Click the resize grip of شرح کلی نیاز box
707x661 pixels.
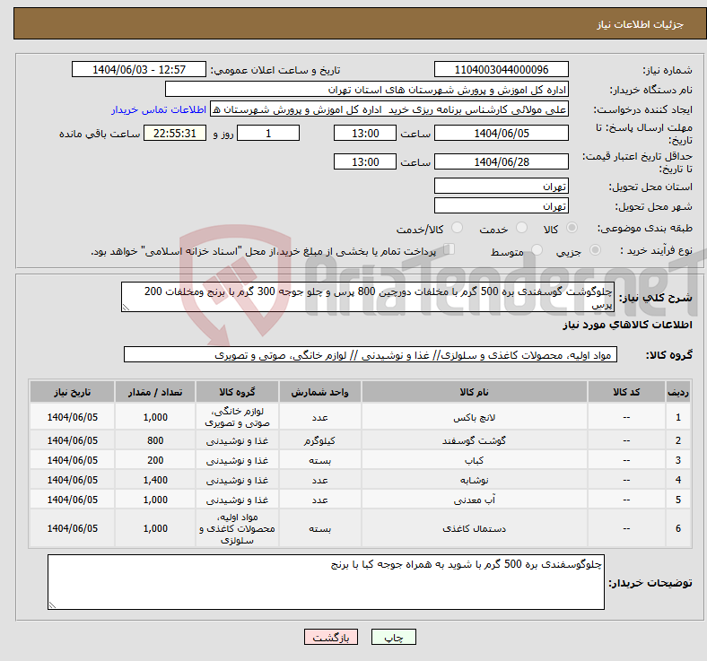[x=126, y=308]
